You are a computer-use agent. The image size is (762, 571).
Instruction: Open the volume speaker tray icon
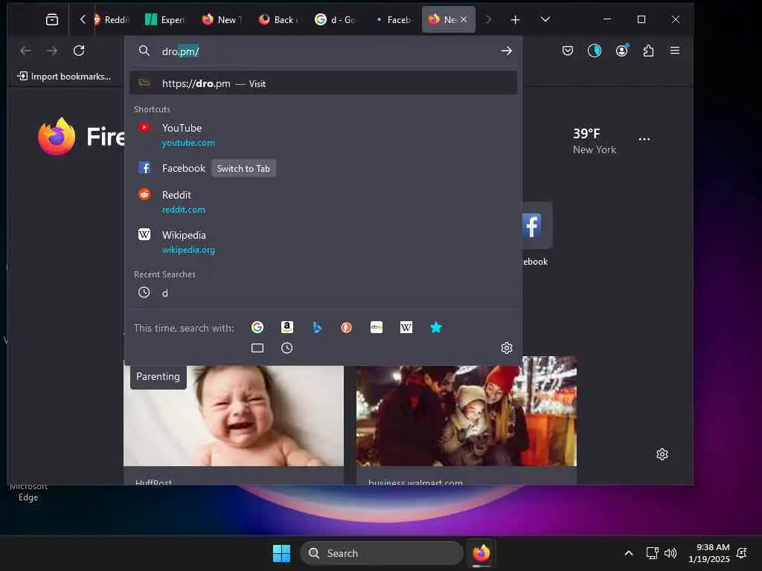[670, 553]
